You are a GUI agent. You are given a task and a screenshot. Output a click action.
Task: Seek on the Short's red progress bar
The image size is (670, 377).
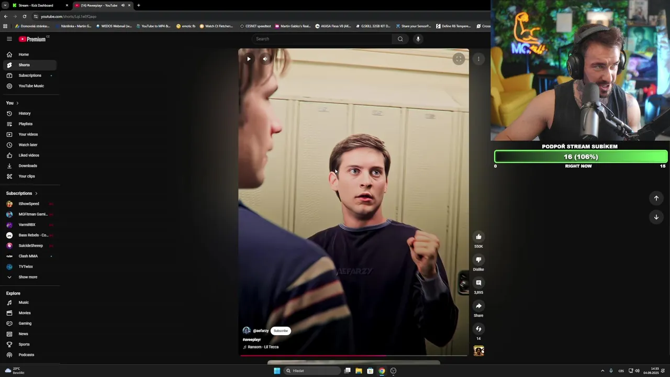coord(353,356)
